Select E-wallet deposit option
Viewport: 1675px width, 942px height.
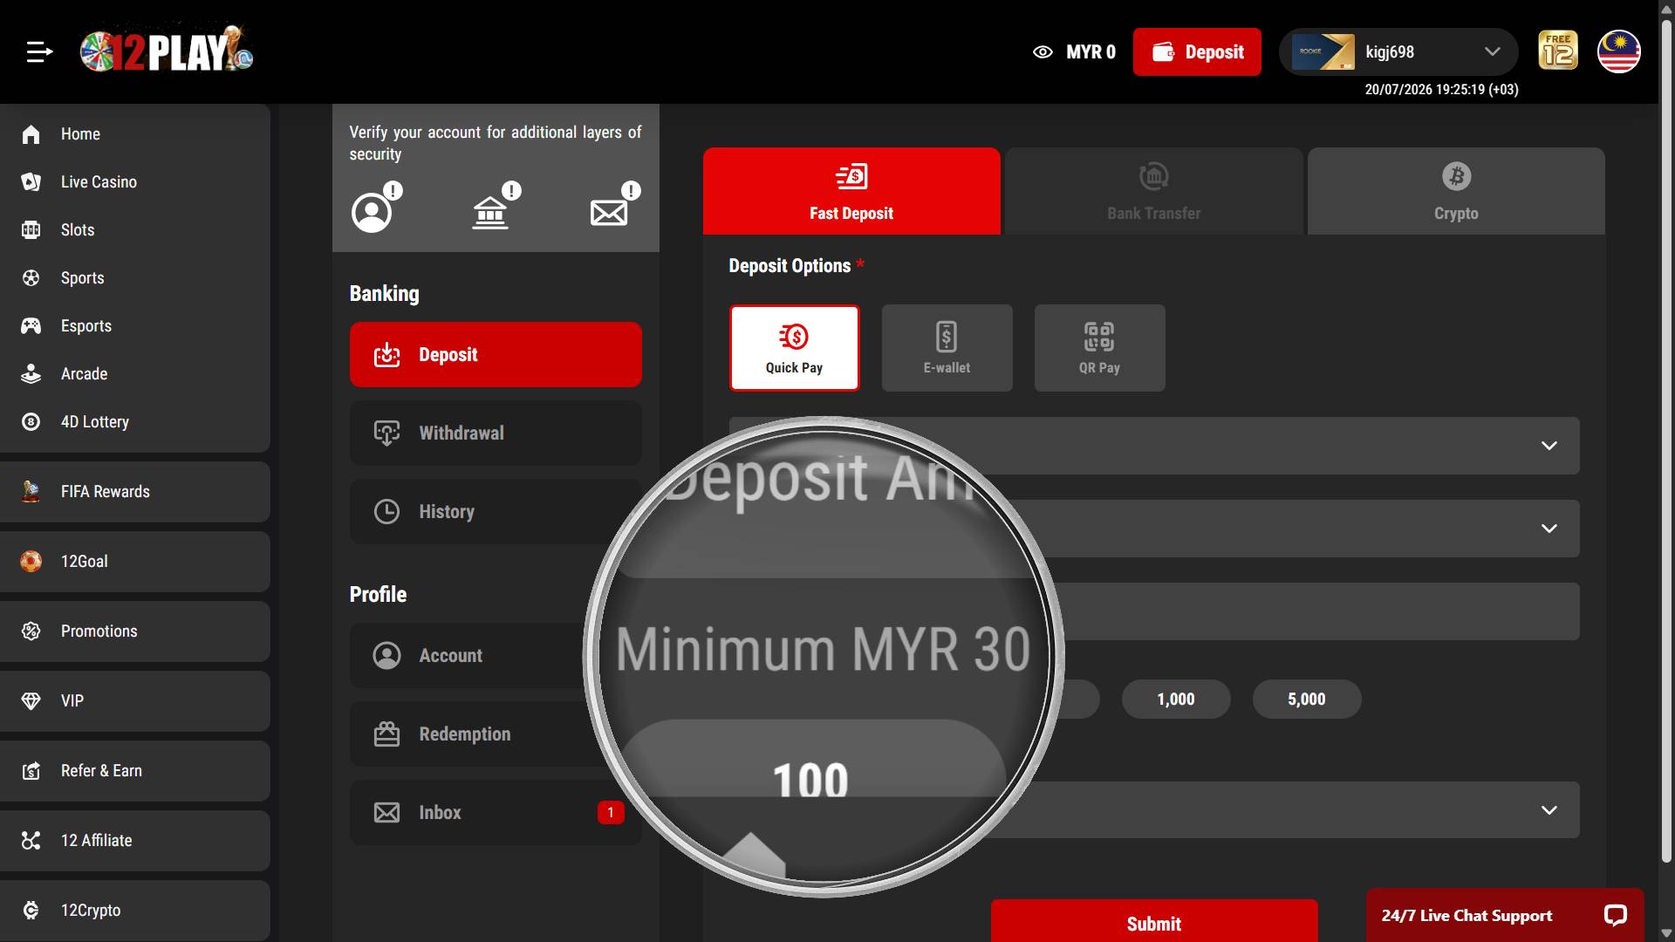[x=947, y=348]
